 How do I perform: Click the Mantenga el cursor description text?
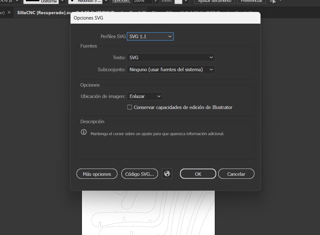pyautogui.click(x=157, y=134)
